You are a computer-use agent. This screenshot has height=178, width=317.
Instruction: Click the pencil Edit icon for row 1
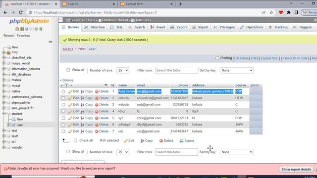click(70, 91)
